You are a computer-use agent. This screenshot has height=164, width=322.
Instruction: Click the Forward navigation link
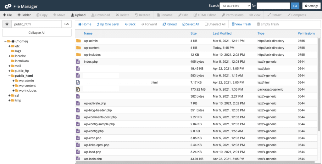(149, 24)
